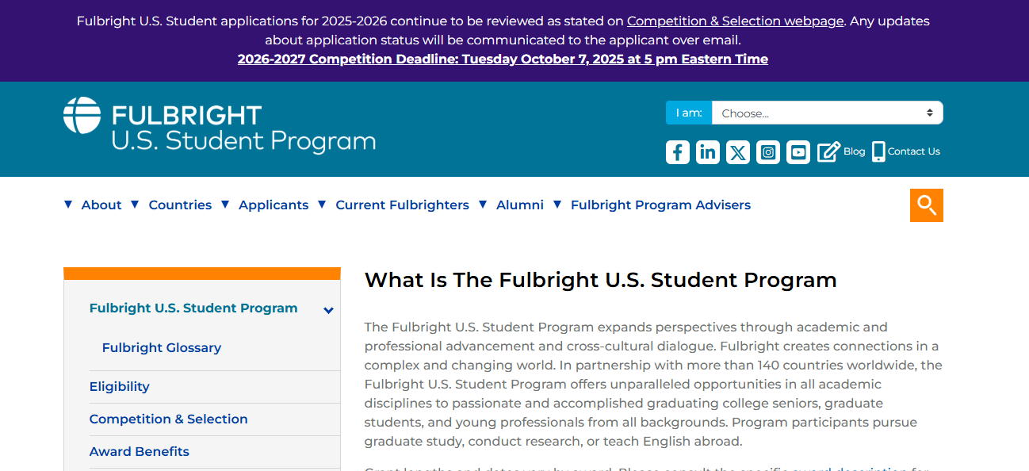Viewport: 1029px width, 471px height.
Task: Click the Contact Us phone icon
Action: coord(878,151)
